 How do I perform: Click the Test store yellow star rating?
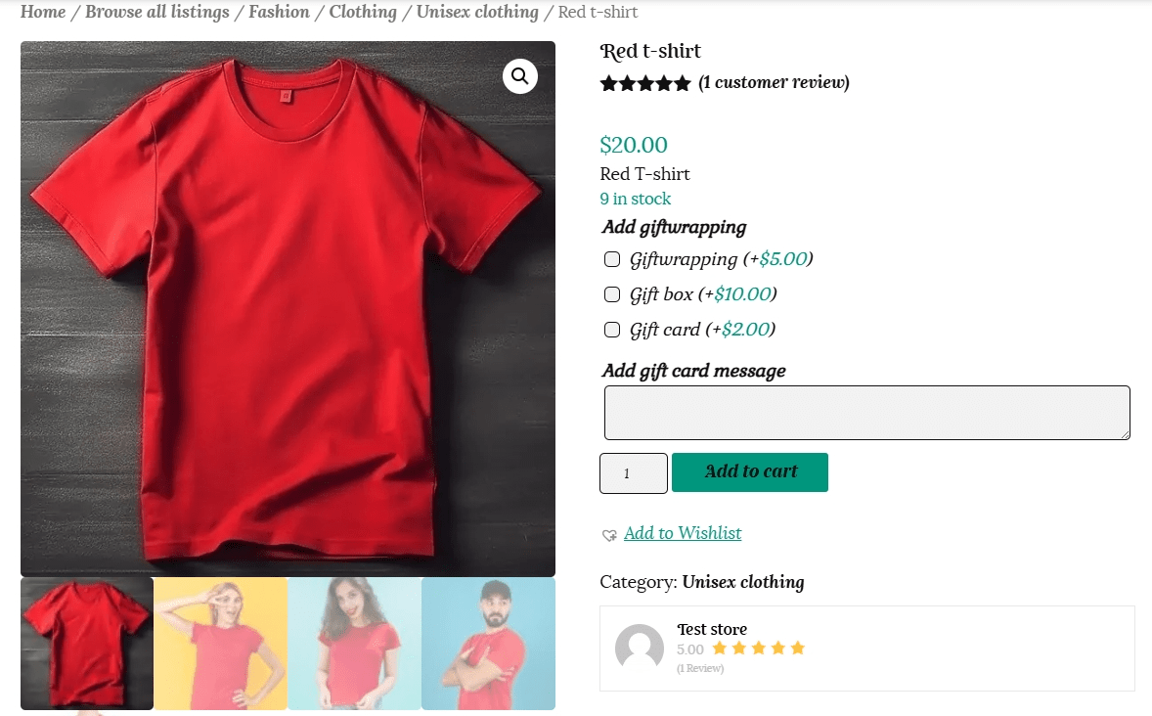[x=758, y=649]
